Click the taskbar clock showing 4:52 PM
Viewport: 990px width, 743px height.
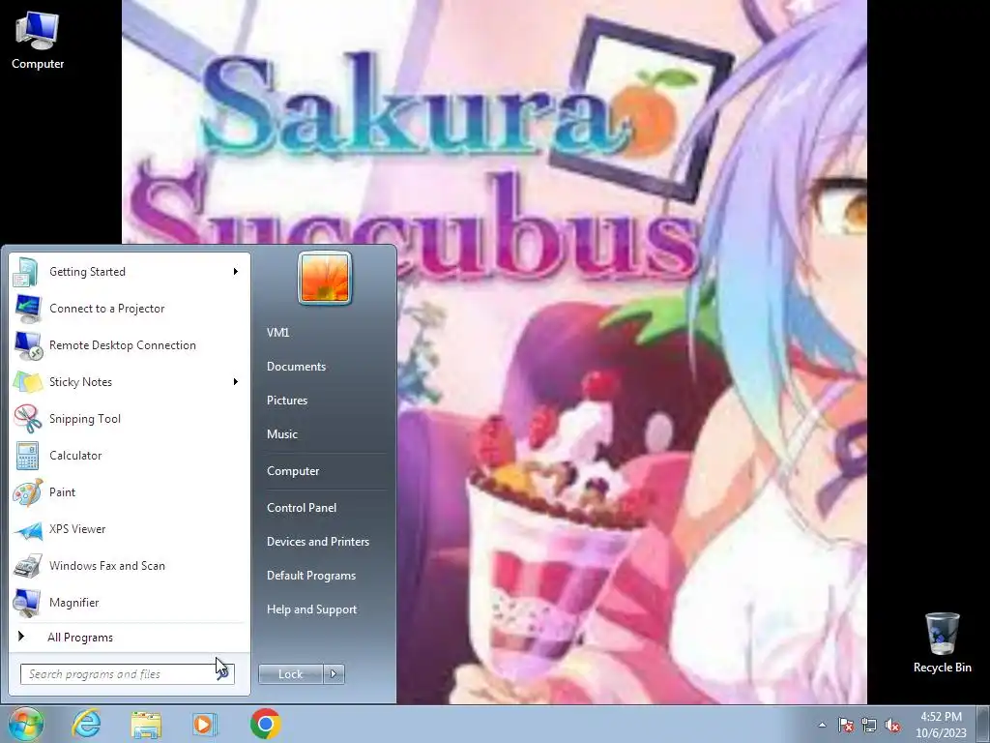point(941,725)
